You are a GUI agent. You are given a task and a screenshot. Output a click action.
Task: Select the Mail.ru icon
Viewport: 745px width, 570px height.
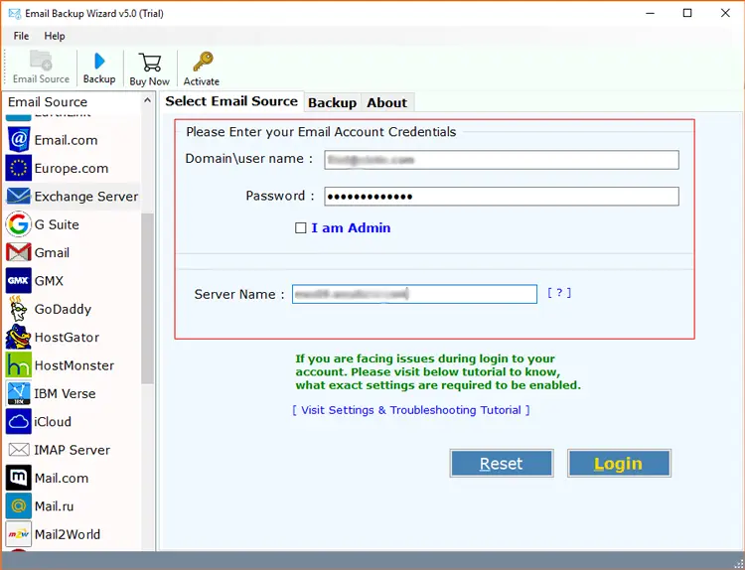click(x=19, y=505)
